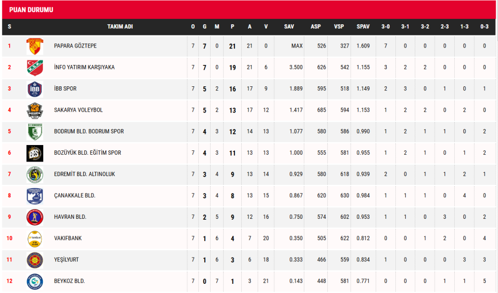Select the Vakıfbank yellow logo

(x=35, y=239)
